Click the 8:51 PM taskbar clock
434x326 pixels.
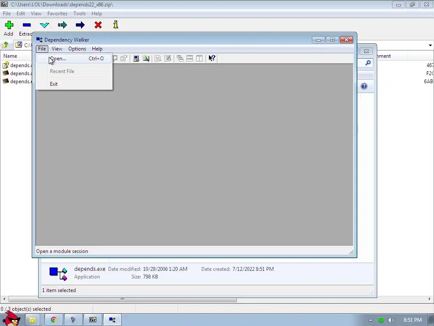tap(412, 320)
